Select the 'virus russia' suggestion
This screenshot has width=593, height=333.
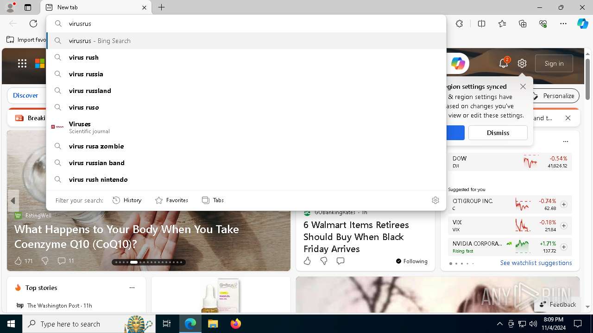coord(246,74)
